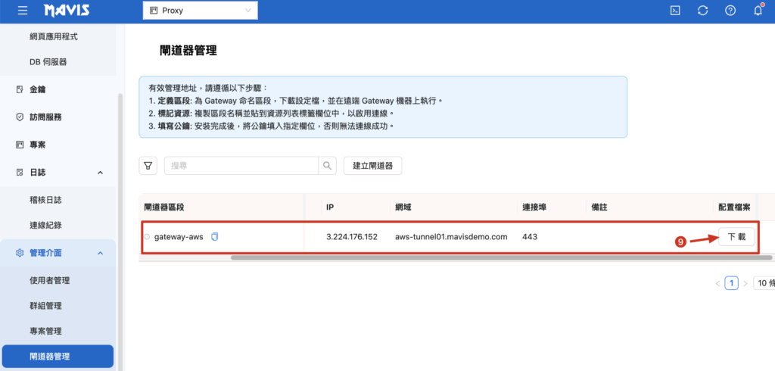775x371 pixels.
Task: Select 使用者管理 in the sidebar
Action: (49, 280)
